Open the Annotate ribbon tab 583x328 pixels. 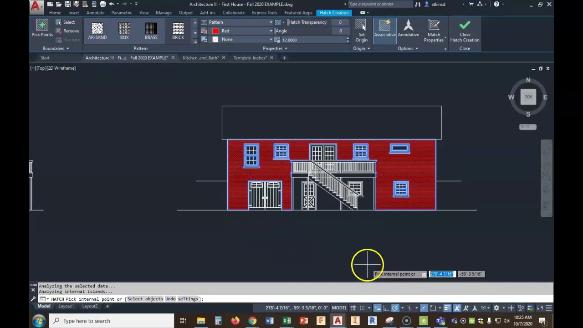(95, 13)
